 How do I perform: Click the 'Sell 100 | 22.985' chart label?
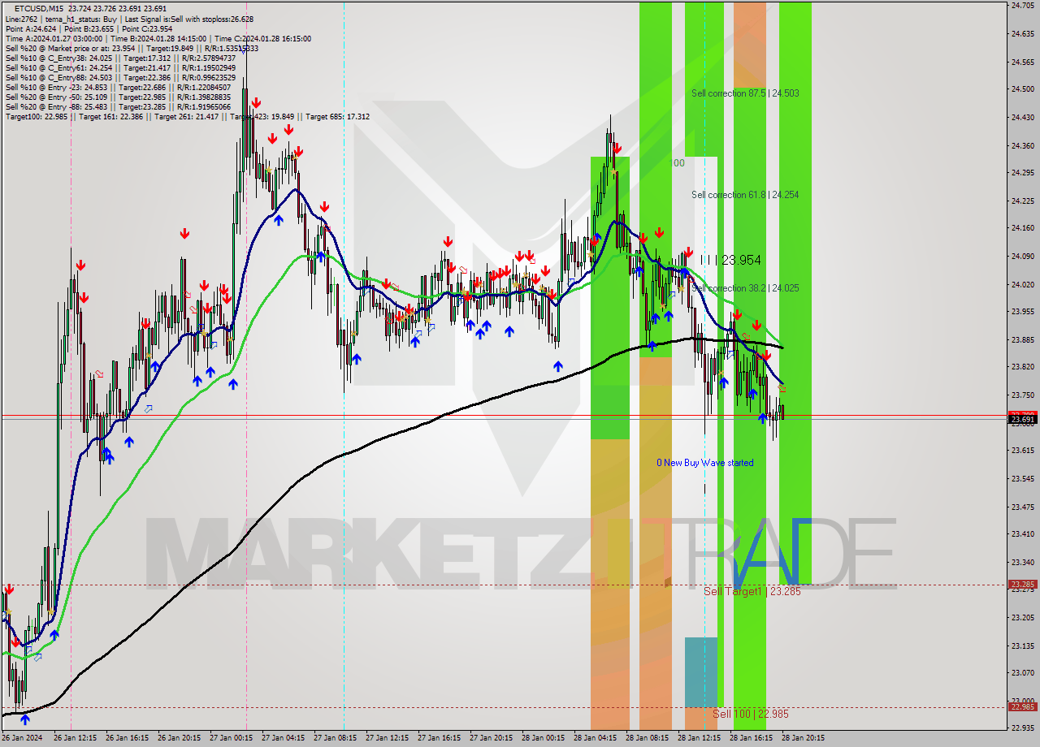751,714
